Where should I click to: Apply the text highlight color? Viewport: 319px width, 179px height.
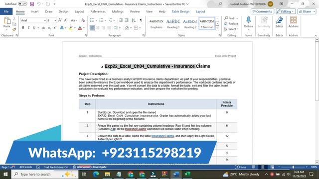(71, 28)
